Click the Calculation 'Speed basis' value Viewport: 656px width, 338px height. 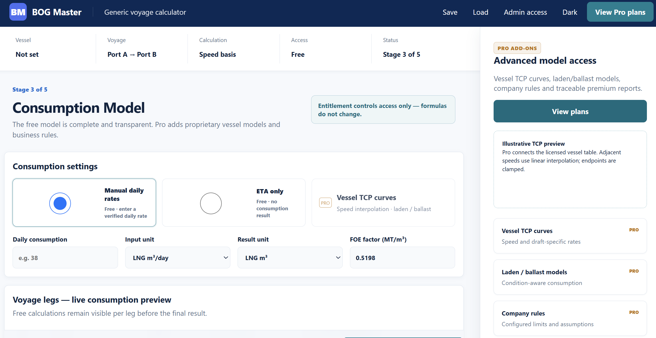click(x=218, y=54)
